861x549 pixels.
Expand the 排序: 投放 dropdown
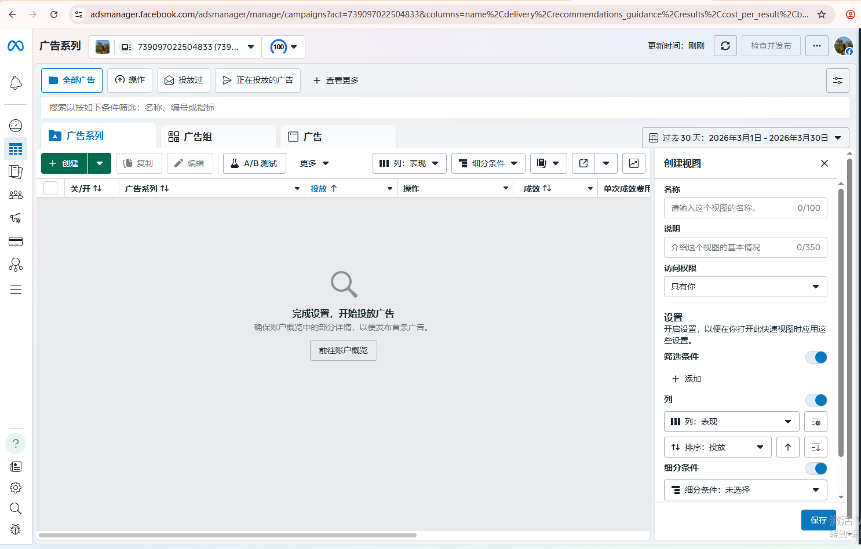(717, 447)
